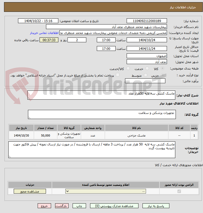
Task: Open buyer contact info link
Action: pos(44,33)
